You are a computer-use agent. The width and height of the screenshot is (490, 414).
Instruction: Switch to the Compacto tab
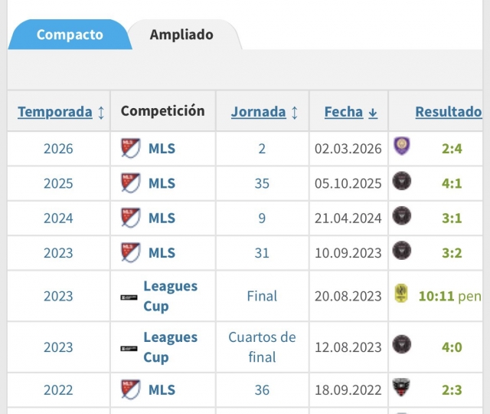tap(70, 34)
